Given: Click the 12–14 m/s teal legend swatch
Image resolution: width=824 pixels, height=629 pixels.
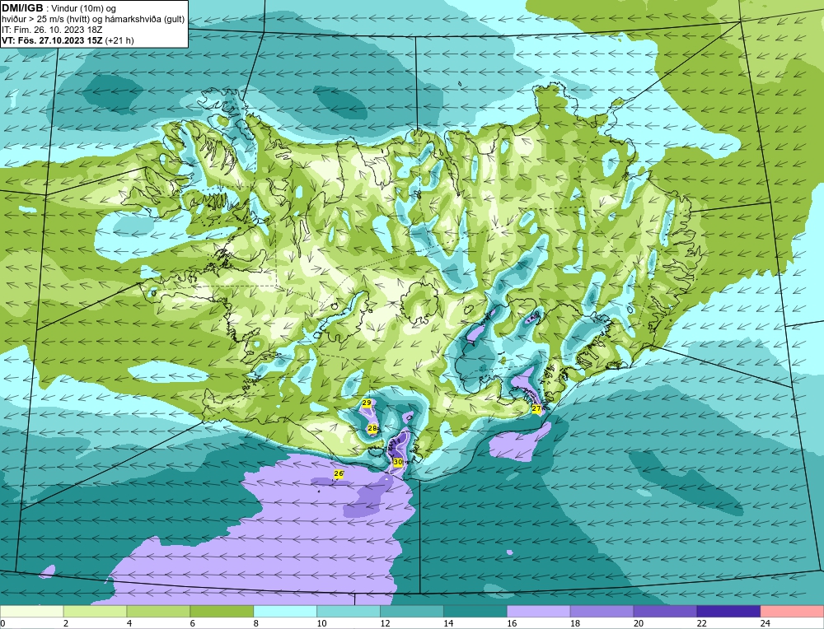Looking at the screenshot, I should [x=412, y=612].
